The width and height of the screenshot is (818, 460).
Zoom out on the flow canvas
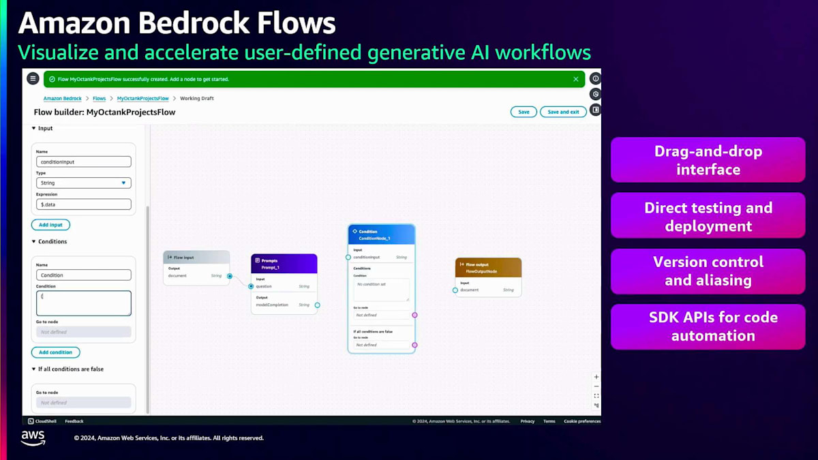(596, 386)
